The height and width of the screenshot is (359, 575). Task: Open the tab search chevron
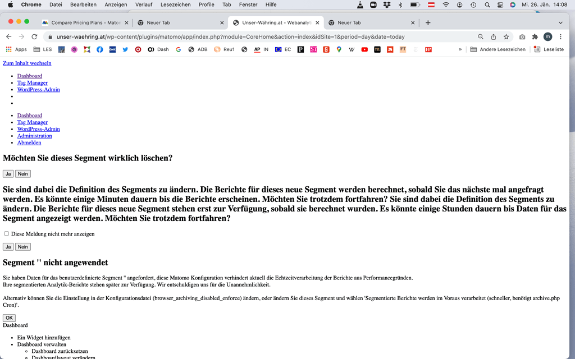pos(559,22)
